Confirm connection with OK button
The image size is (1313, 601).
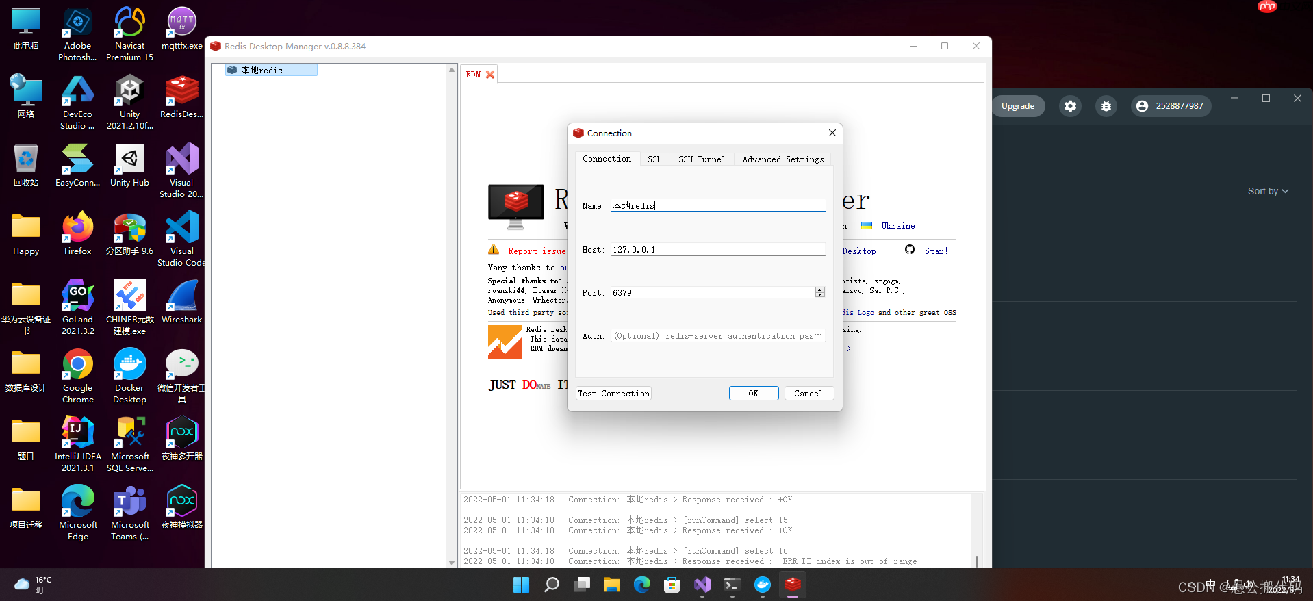pos(753,393)
